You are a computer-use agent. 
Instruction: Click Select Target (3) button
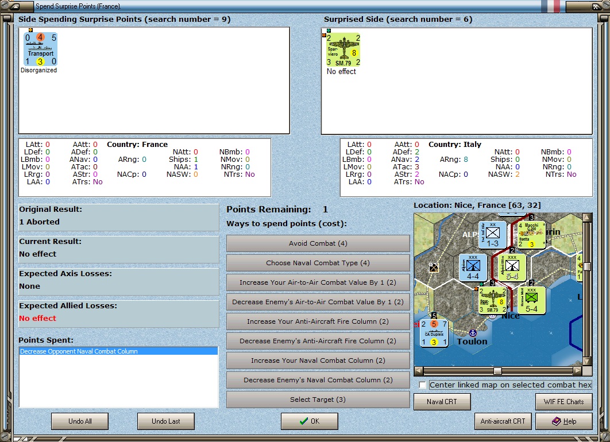318,400
